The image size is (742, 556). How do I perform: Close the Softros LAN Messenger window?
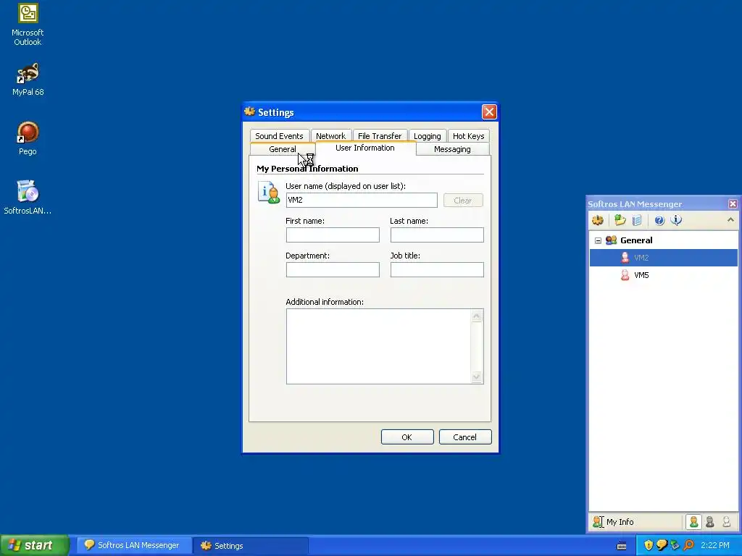click(x=733, y=203)
